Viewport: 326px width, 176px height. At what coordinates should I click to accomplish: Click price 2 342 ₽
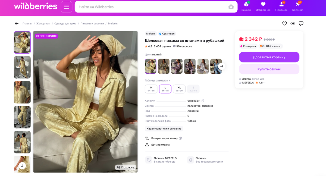[x=253, y=39]
